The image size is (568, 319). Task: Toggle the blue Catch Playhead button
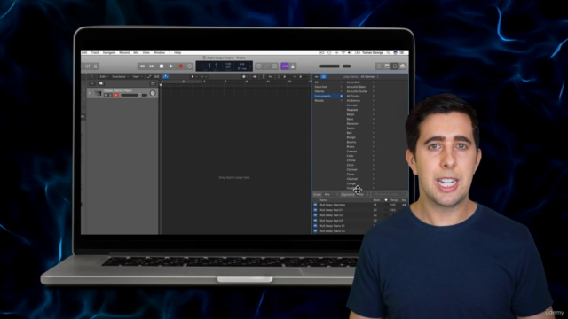[165, 77]
